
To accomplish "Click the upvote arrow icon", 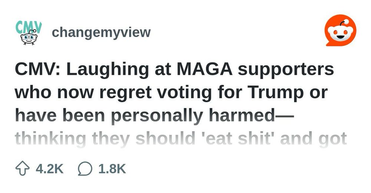I will click(x=22, y=169).
